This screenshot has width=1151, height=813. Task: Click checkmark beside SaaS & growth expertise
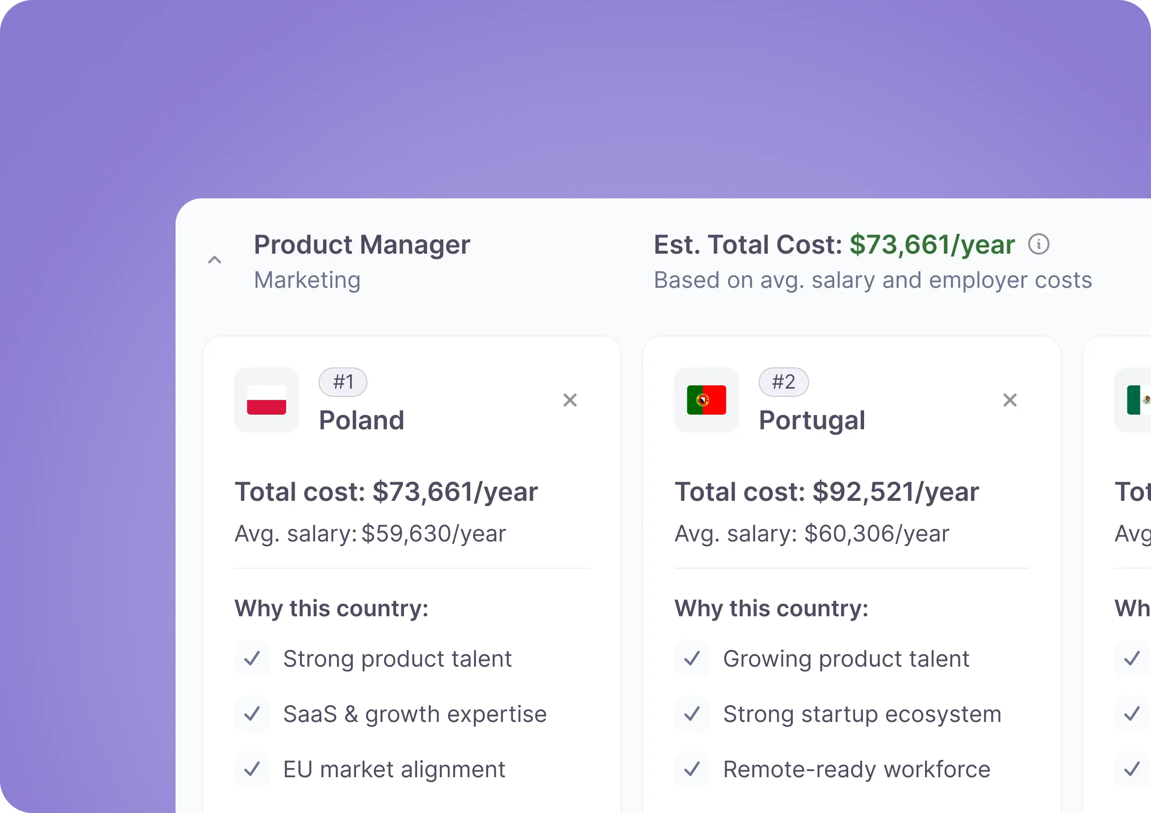pyautogui.click(x=252, y=714)
